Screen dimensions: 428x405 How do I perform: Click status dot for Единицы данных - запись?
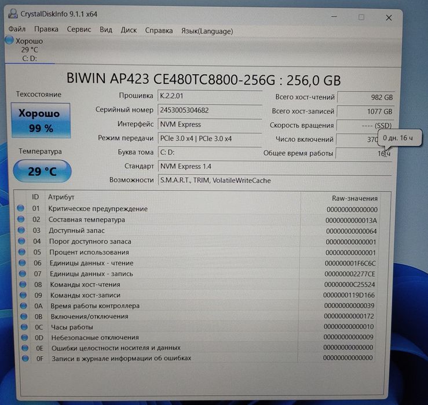coord(23,273)
